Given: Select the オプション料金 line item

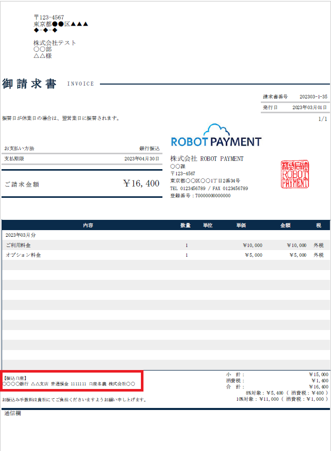Looking at the screenshot, I should point(23,255).
